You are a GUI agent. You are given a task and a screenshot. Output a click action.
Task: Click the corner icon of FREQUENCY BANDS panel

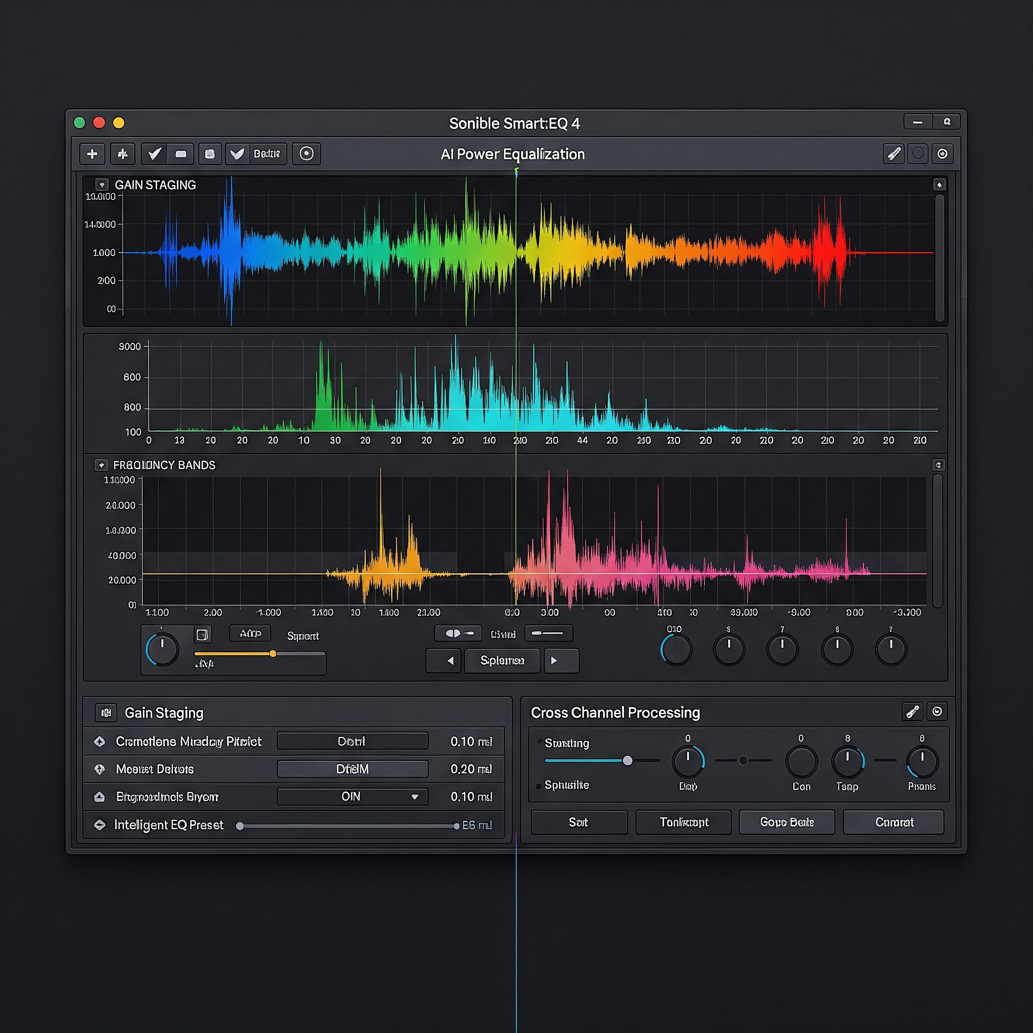click(938, 465)
